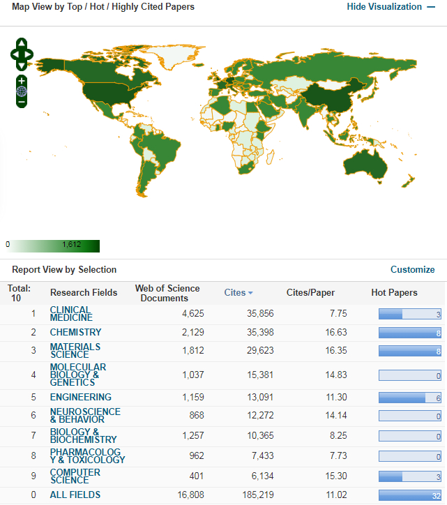Open COMPUTER SCIENCE research field
Image resolution: width=447 pixels, height=505 pixels.
(75, 476)
